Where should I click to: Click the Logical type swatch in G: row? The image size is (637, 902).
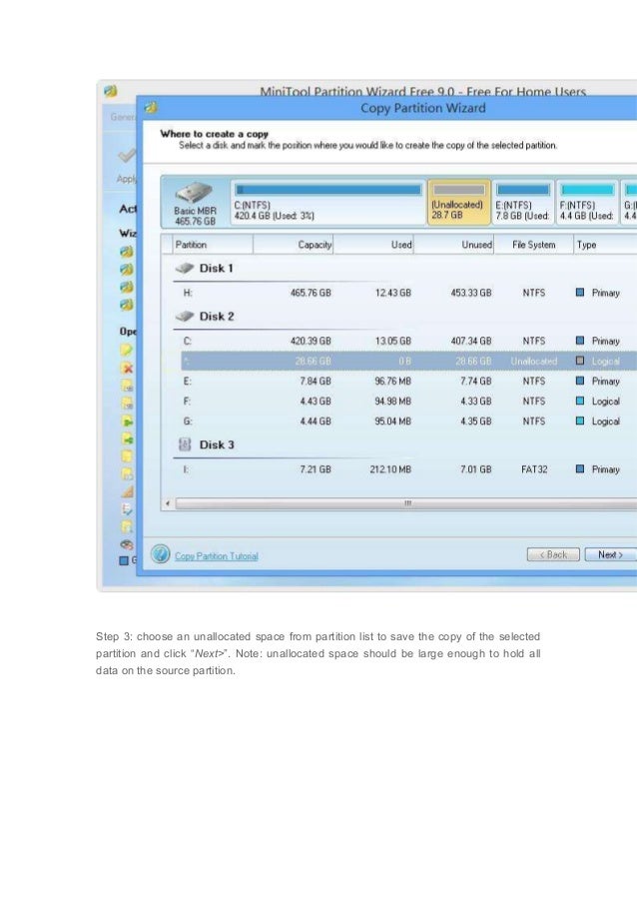[580, 422]
